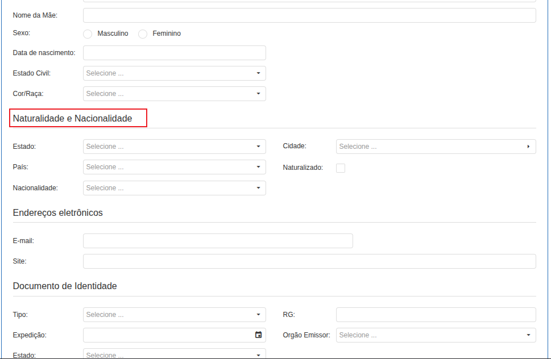Screen dimensions: 551x359
Task: Open the Estado dropdown under Naturalidade
Action: coord(174,147)
